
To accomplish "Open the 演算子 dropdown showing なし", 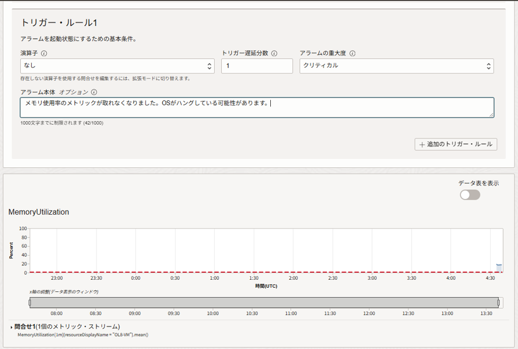I will click(117, 66).
